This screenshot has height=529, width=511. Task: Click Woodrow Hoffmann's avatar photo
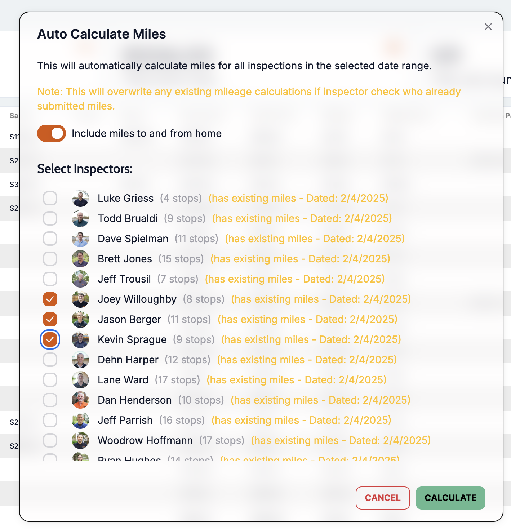pyautogui.click(x=80, y=440)
